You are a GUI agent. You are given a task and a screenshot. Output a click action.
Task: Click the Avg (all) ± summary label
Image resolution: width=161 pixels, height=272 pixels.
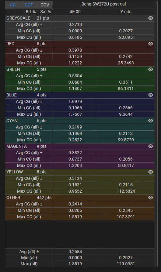tap(29, 252)
